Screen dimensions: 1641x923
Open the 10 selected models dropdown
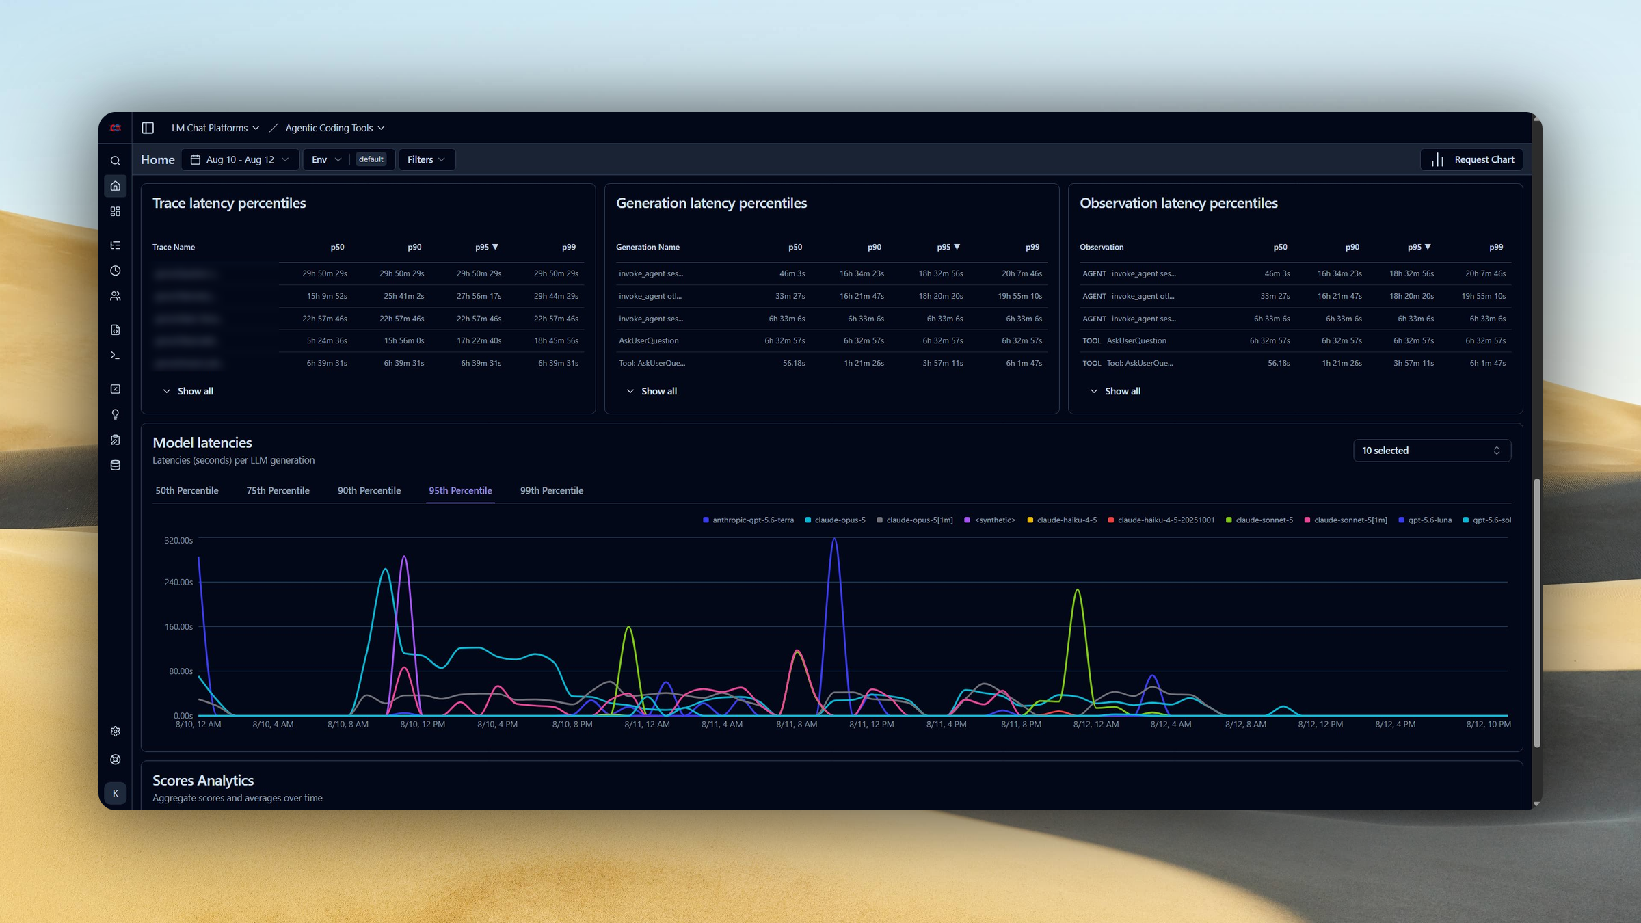tap(1432, 451)
